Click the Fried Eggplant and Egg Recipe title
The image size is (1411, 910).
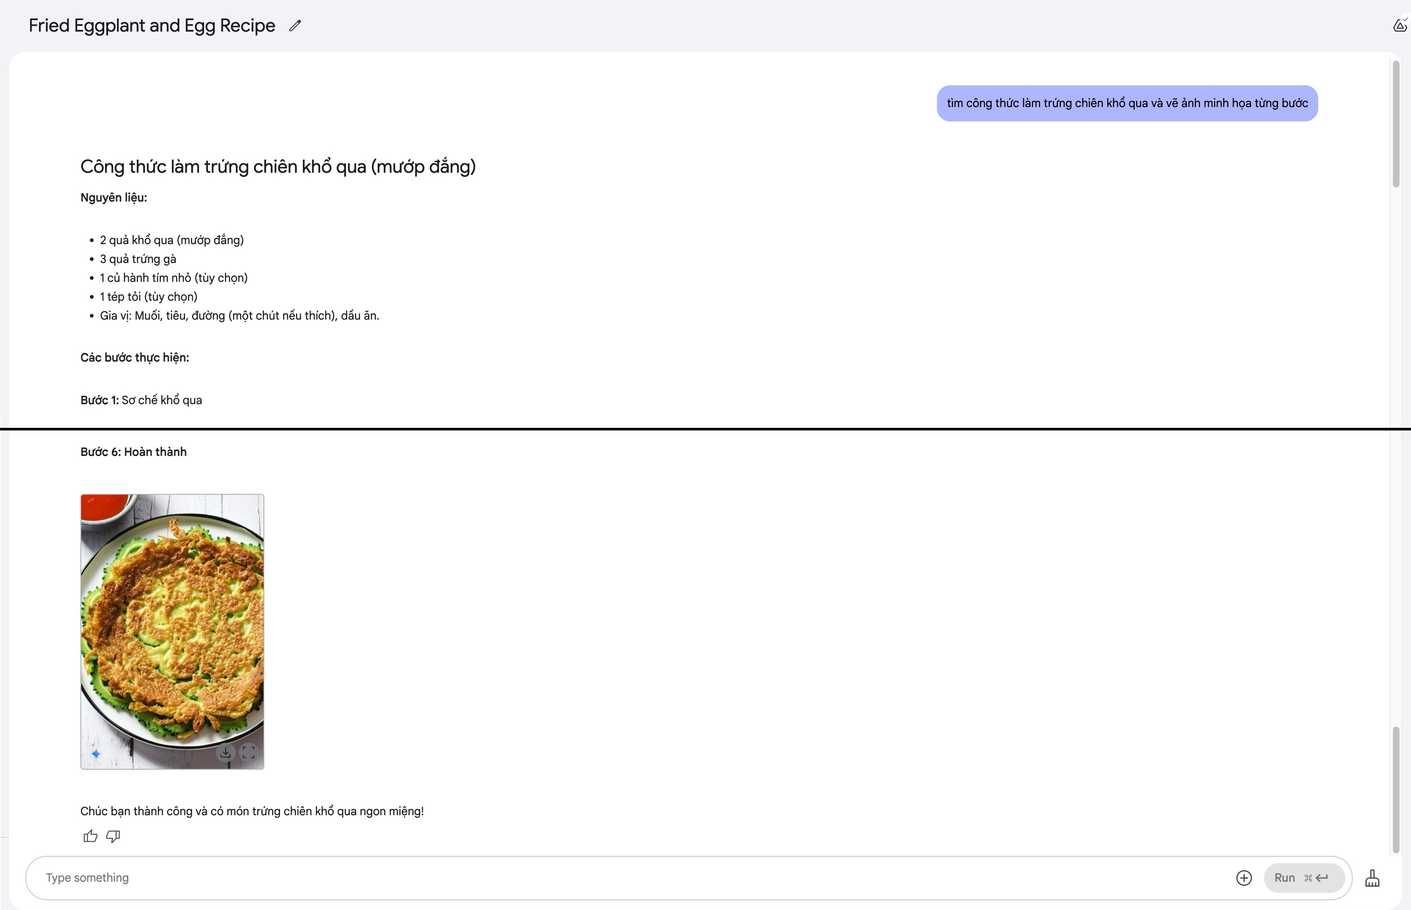click(152, 25)
